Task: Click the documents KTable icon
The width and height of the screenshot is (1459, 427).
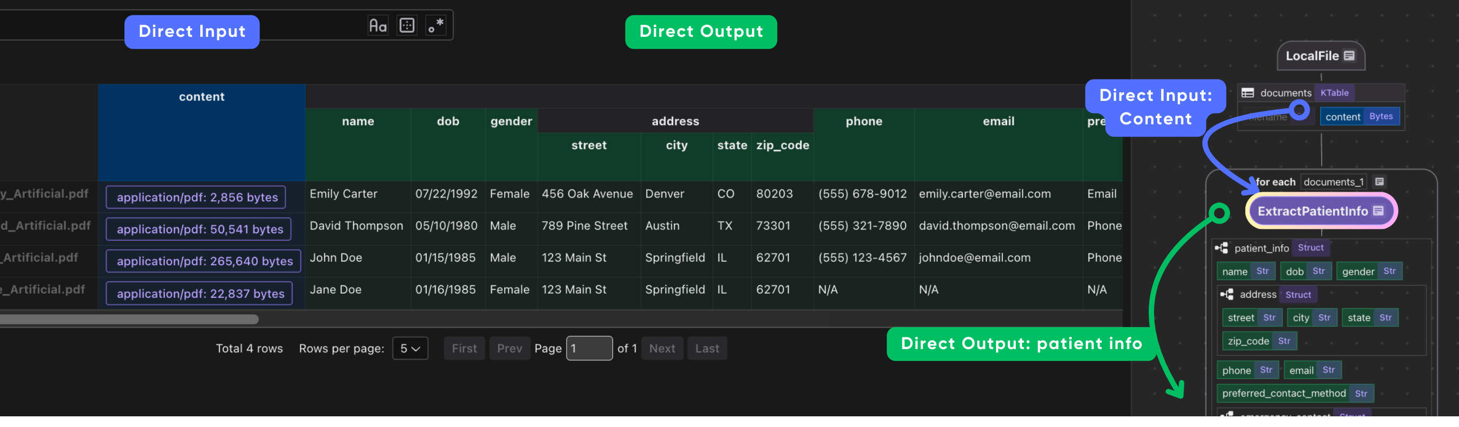Action: tap(1248, 93)
